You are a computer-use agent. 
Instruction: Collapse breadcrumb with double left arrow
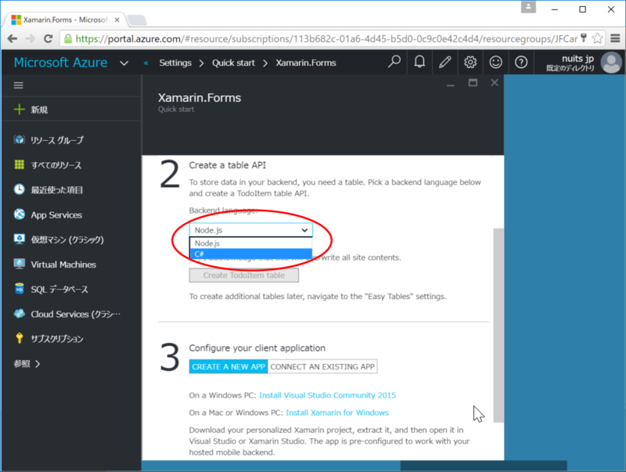tap(146, 63)
